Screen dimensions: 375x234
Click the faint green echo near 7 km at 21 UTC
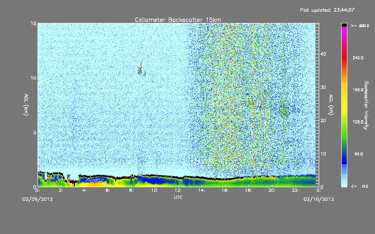[x=284, y=111]
